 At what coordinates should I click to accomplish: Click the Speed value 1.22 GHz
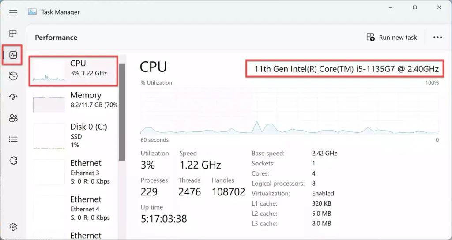click(x=200, y=165)
